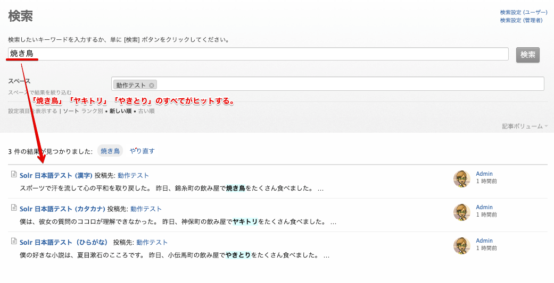Sort results by ランク別
This screenshot has height=283, width=554.
click(92, 111)
